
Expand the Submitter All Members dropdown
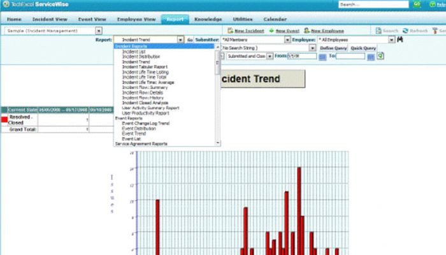pyautogui.click(x=287, y=40)
